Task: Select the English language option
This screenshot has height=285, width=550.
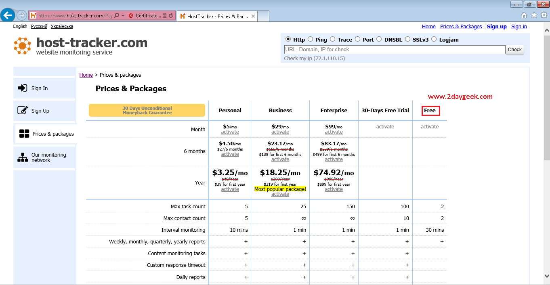Action: [x=20, y=26]
